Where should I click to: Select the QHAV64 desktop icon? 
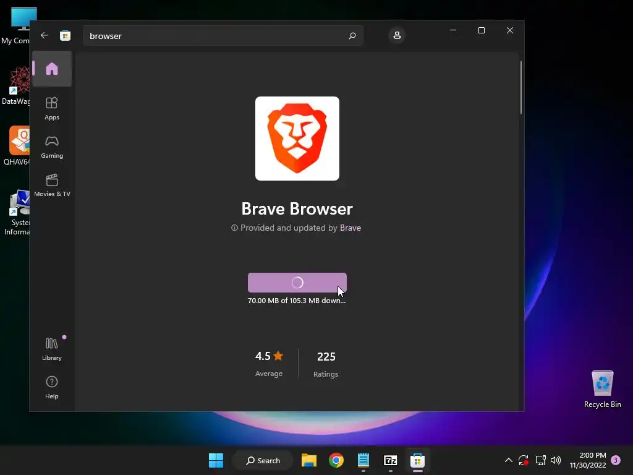(x=16, y=146)
